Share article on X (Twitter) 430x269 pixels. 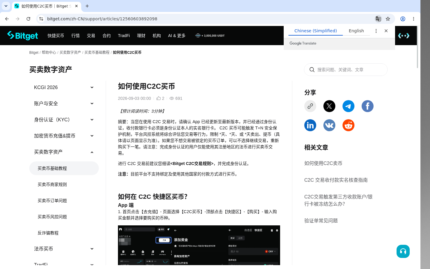[329, 106]
